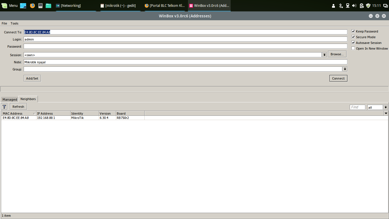Select the Neighbors tab
The image size is (389, 219).
coord(28,99)
